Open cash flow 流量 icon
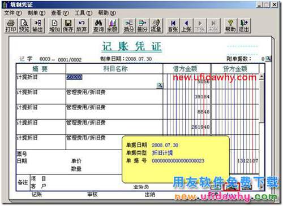283x206 pixels. click(x=156, y=26)
